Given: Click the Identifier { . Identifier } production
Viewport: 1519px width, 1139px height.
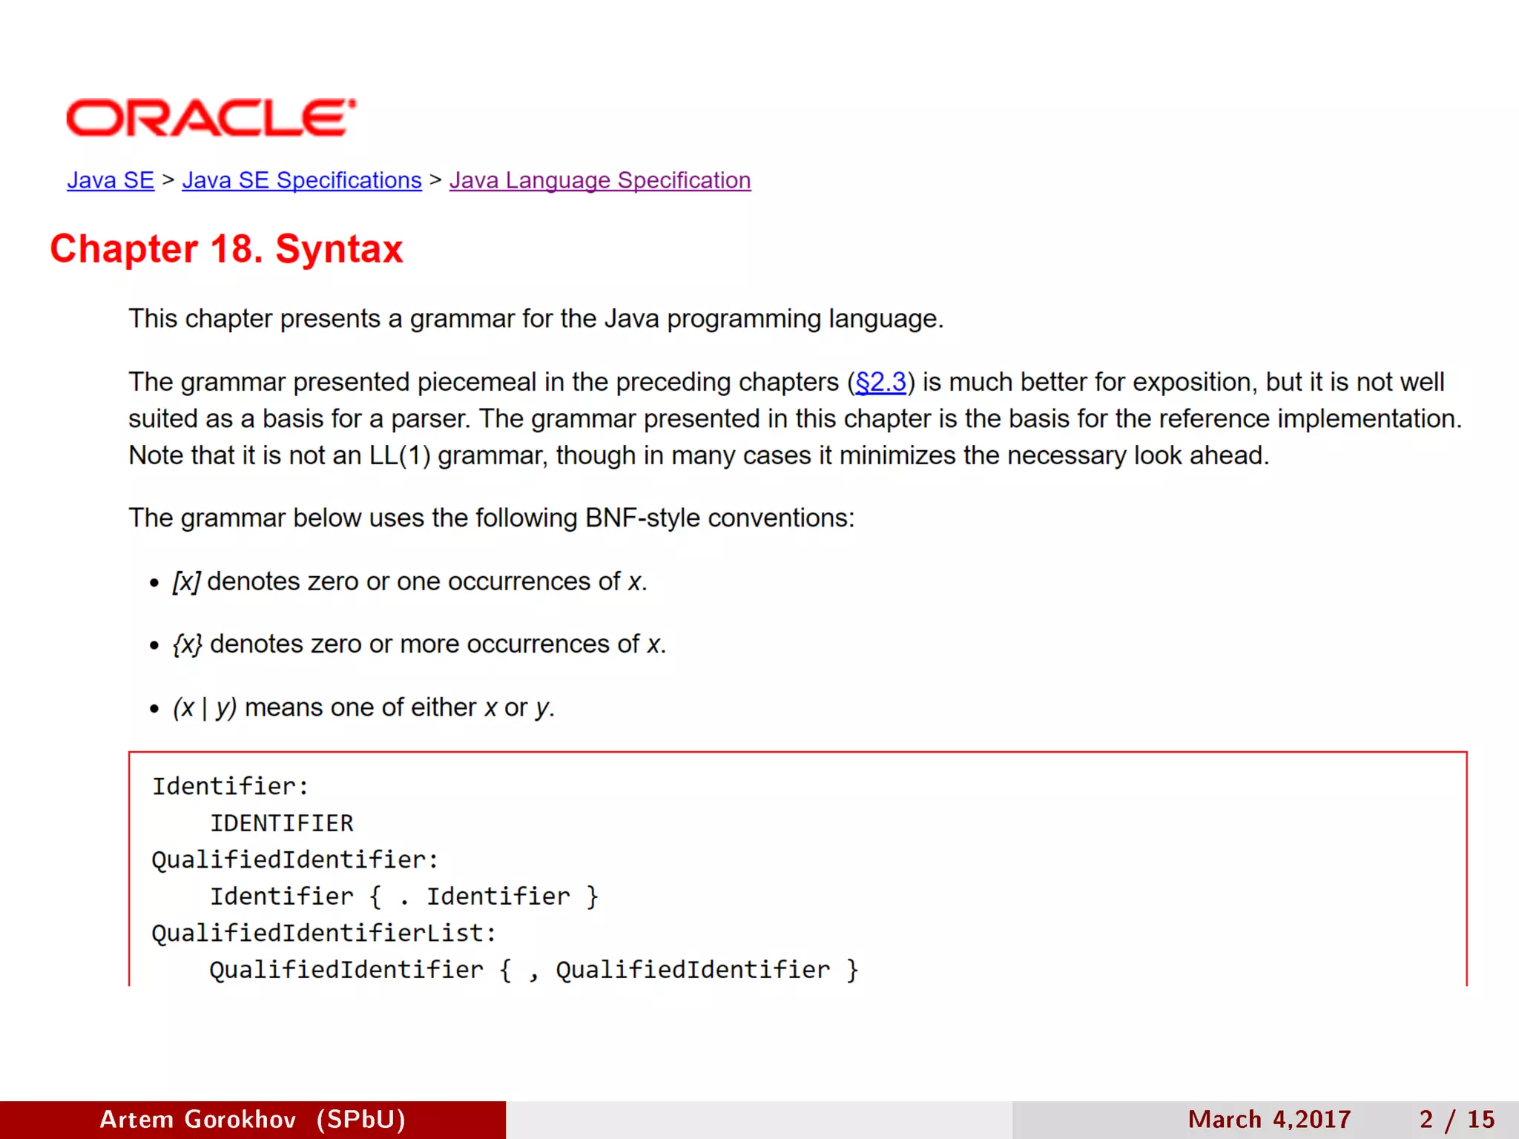Looking at the screenshot, I should (x=403, y=897).
